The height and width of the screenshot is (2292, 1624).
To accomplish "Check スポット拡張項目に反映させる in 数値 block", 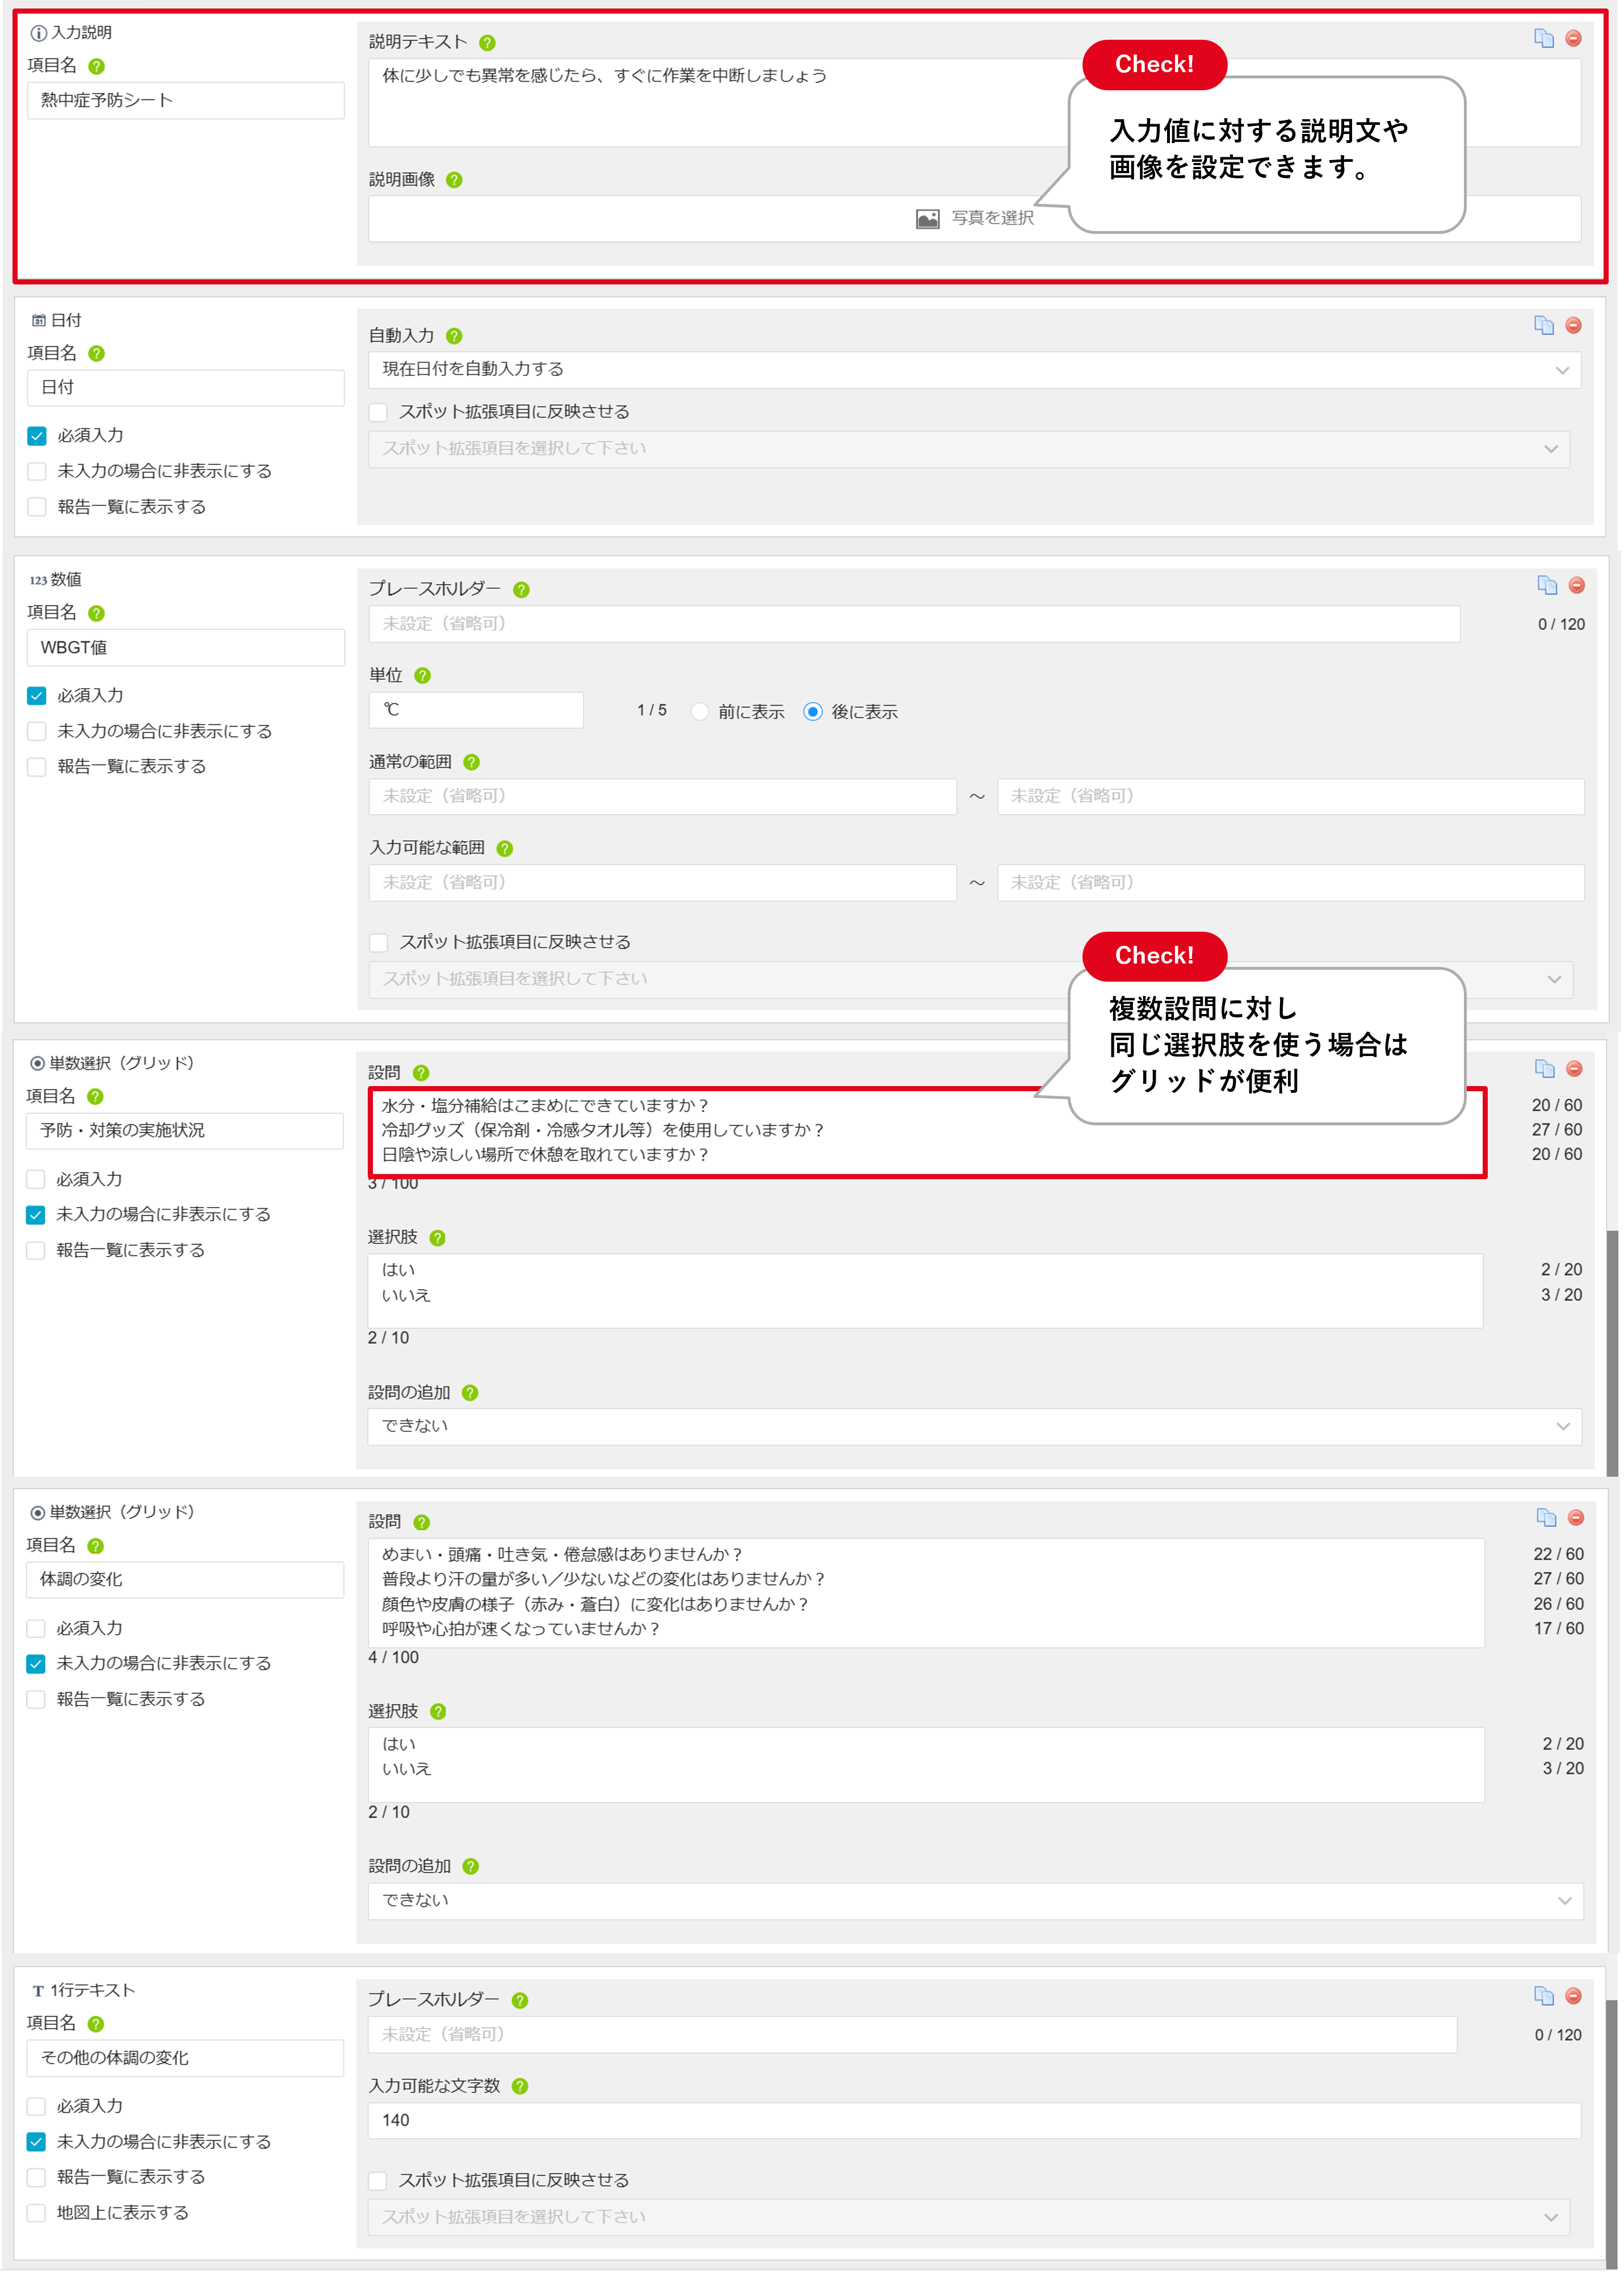I will (379, 942).
